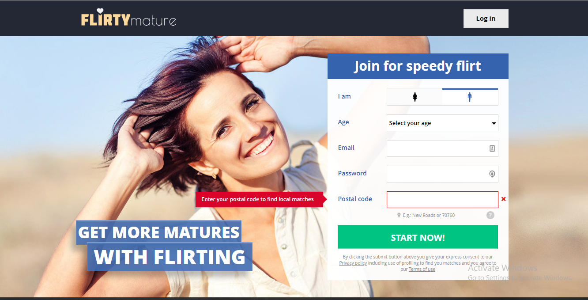Click the location pin icon below postal code
Screen dimensions: 588x300
(x=399, y=215)
